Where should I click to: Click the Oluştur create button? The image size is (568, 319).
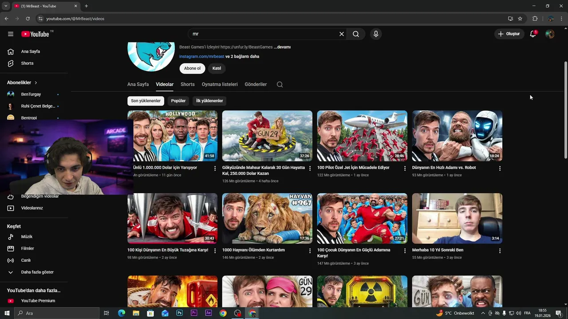(509, 34)
